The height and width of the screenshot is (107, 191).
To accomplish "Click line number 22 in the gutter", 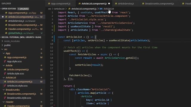I will click(52, 86).
